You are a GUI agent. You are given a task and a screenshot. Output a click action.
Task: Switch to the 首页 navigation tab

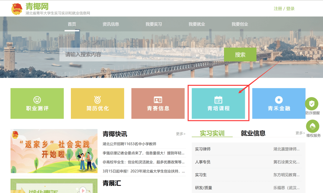coord(72,24)
